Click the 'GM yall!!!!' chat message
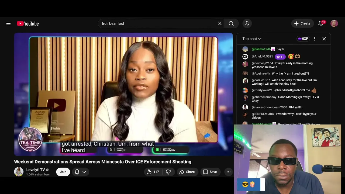This screenshot has width=345, height=194. click(296, 107)
